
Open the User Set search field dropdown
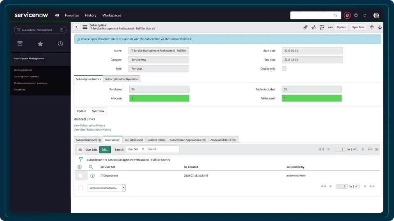tap(135, 149)
